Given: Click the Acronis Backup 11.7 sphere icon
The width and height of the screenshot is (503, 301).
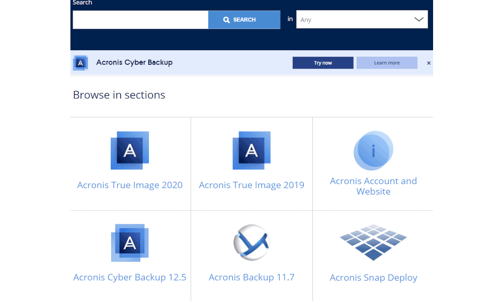Looking at the screenshot, I should coord(251,243).
